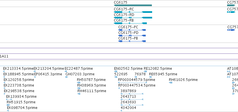Select the 1A11 cytological band label

pos(4,56)
